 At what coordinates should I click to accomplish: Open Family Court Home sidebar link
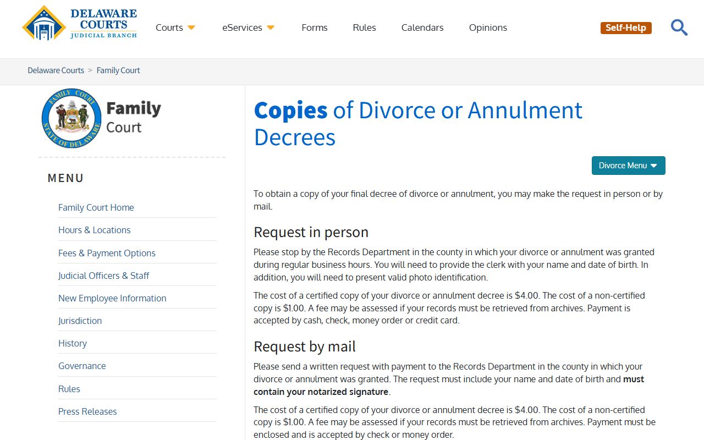pos(96,207)
